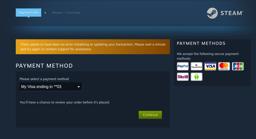The width and height of the screenshot is (256, 139).
Task: Open the payment method dropdown
Action: [51, 87]
